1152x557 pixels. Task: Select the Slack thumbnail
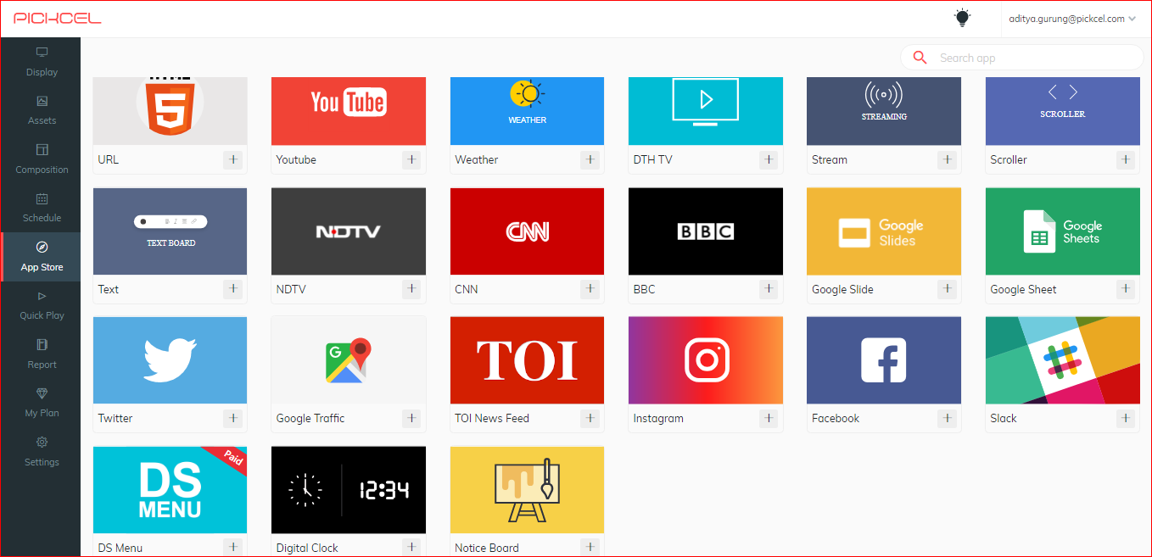point(1063,360)
